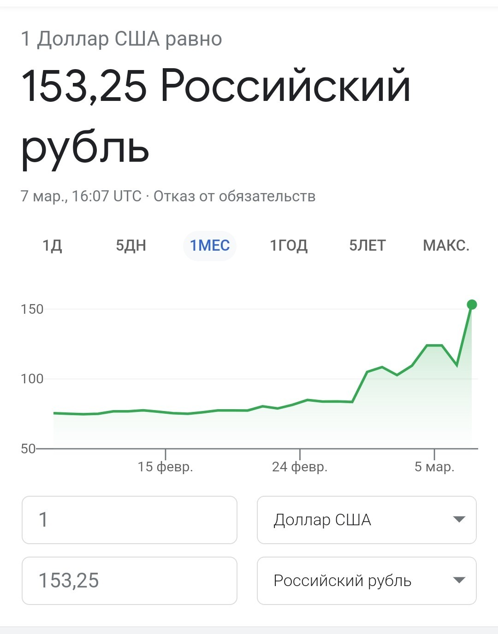Click the 5 мар. axis marker

pyautogui.click(x=434, y=467)
